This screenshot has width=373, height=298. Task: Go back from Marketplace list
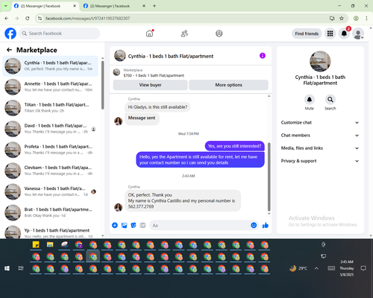pyautogui.click(x=9, y=50)
